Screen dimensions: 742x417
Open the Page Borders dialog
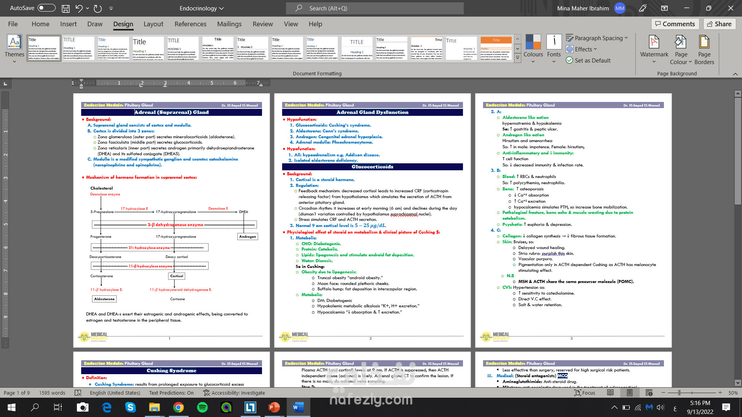click(704, 49)
